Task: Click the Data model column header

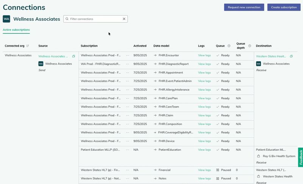Action: point(161,46)
